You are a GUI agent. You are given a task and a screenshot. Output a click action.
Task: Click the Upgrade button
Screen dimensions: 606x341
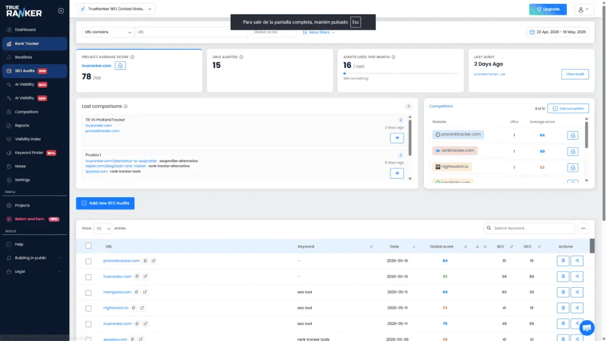tap(547, 9)
